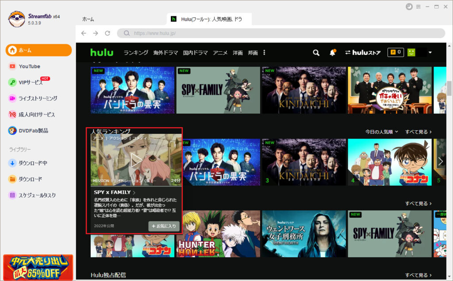The image size is (453, 281).
Task: Open Hulu search with the magnifier icon
Action: point(316,53)
